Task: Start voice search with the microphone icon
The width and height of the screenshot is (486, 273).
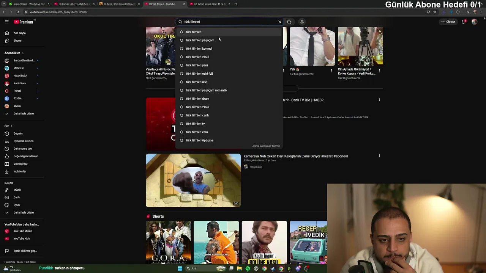Action: pos(302,22)
